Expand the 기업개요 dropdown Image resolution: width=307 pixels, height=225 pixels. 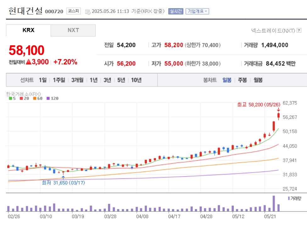tap(197, 11)
